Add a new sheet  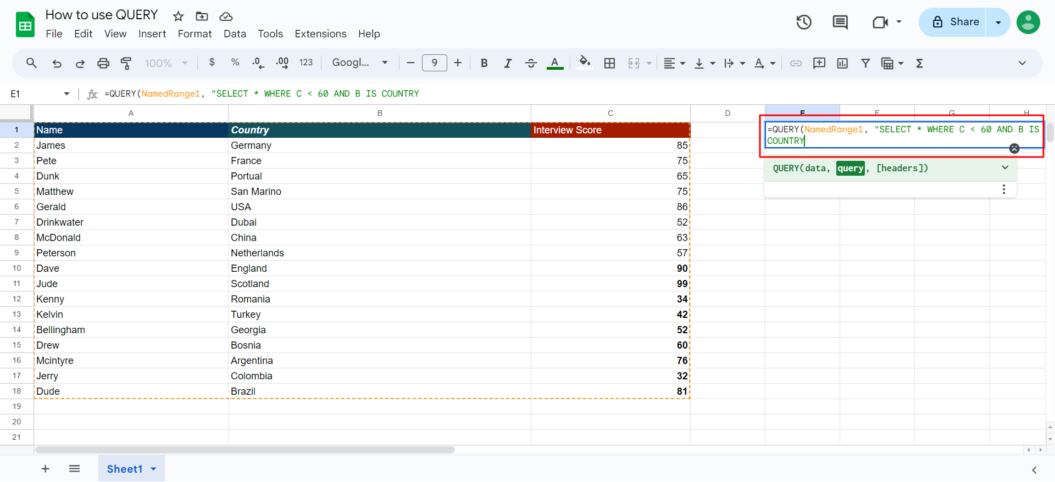pyautogui.click(x=46, y=469)
